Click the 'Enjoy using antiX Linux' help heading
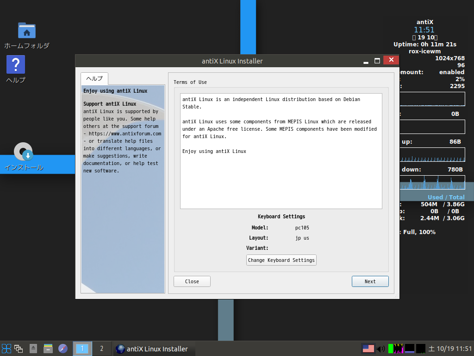Viewport: 474px width, 356px height. click(x=115, y=91)
